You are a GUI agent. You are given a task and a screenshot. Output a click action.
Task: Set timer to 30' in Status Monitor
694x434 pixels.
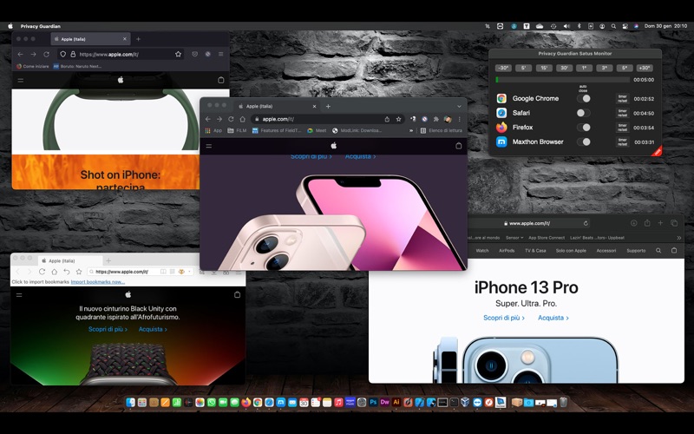coord(564,68)
